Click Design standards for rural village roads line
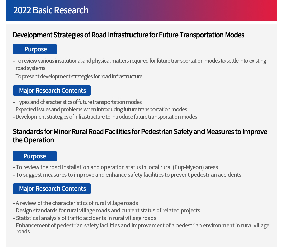Screen dimensions: 284x247 point(106,210)
